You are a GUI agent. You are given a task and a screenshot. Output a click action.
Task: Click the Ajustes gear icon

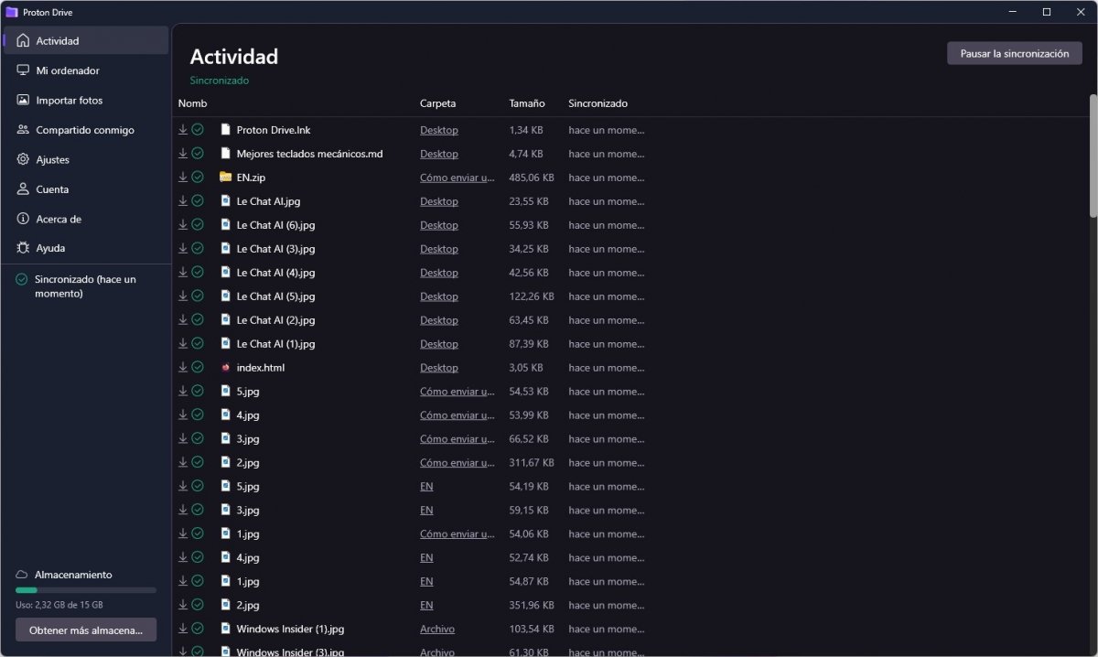(x=23, y=159)
